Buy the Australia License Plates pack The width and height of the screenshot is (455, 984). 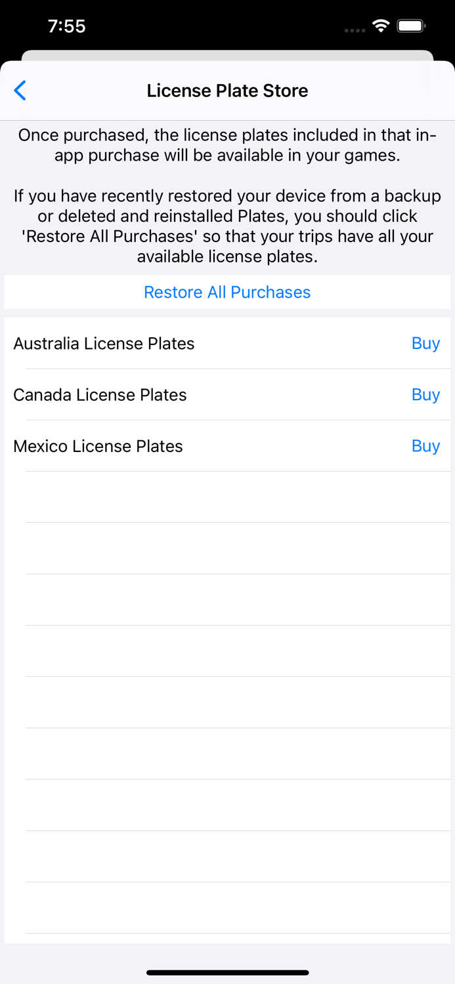tap(425, 343)
